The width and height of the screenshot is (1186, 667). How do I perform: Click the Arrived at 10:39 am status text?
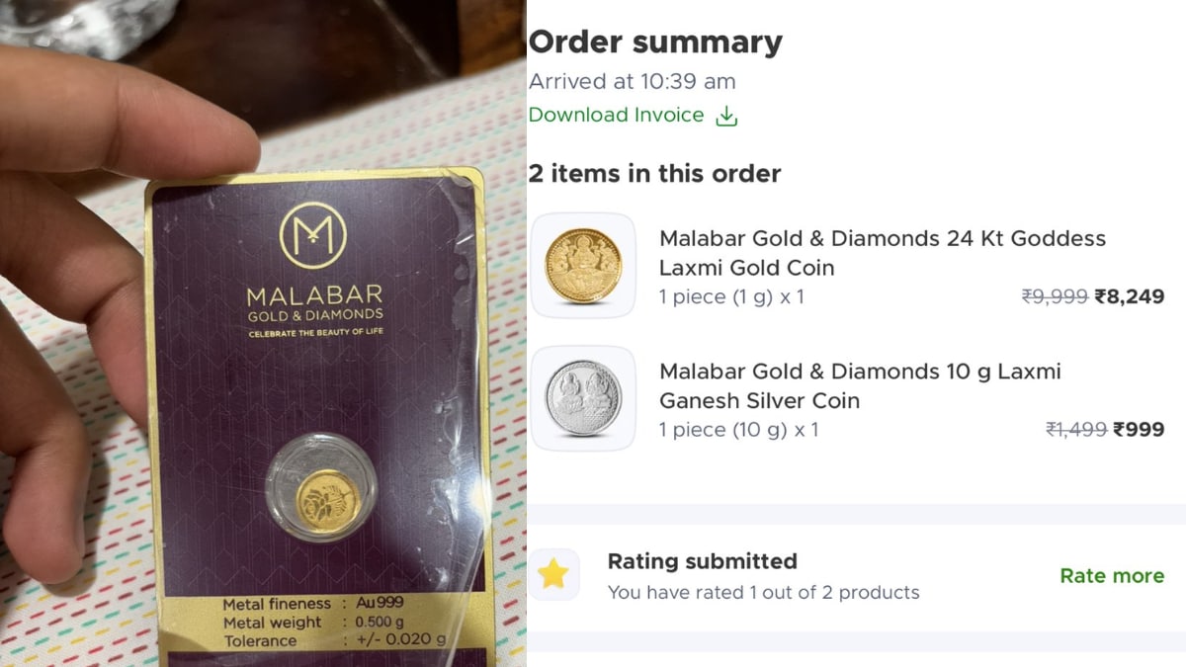(x=633, y=81)
